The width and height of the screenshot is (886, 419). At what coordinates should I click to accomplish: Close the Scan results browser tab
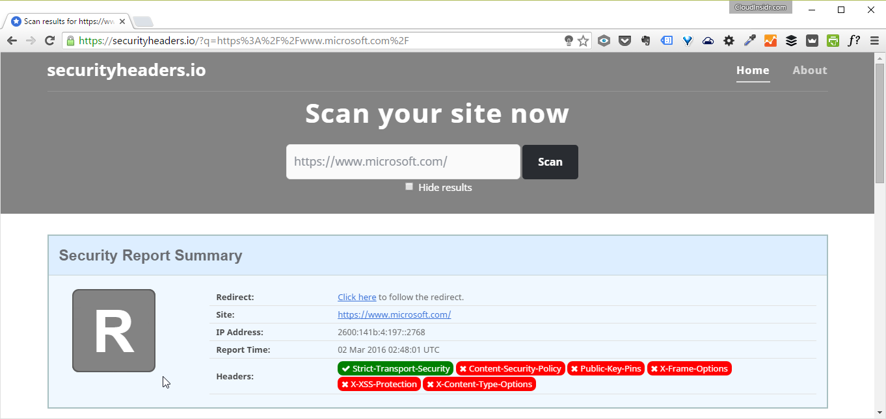pyautogui.click(x=122, y=21)
